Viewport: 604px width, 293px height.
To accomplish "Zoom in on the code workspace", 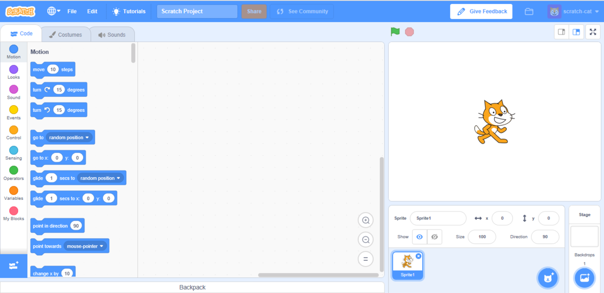I will click(365, 220).
